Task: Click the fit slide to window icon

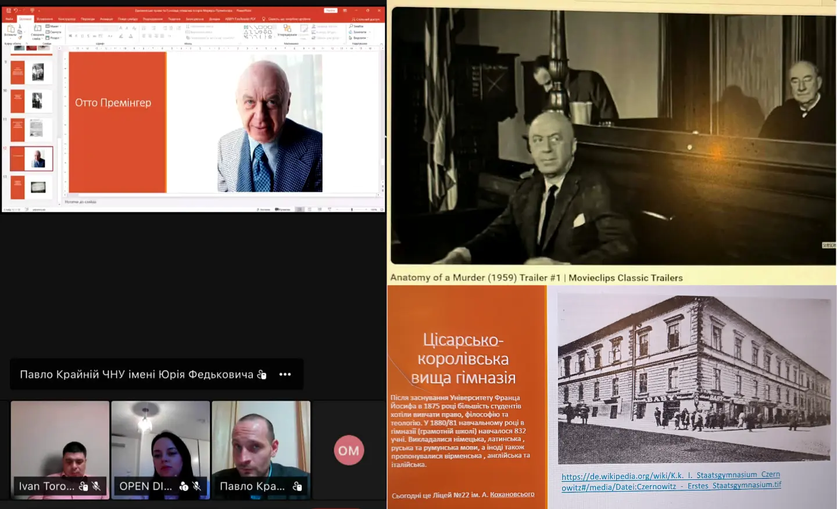Action: [x=382, y=209]
